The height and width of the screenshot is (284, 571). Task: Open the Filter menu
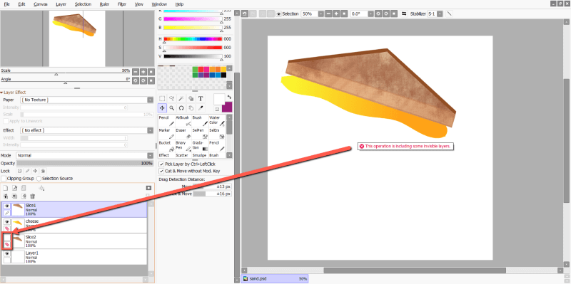click(122, 4)
